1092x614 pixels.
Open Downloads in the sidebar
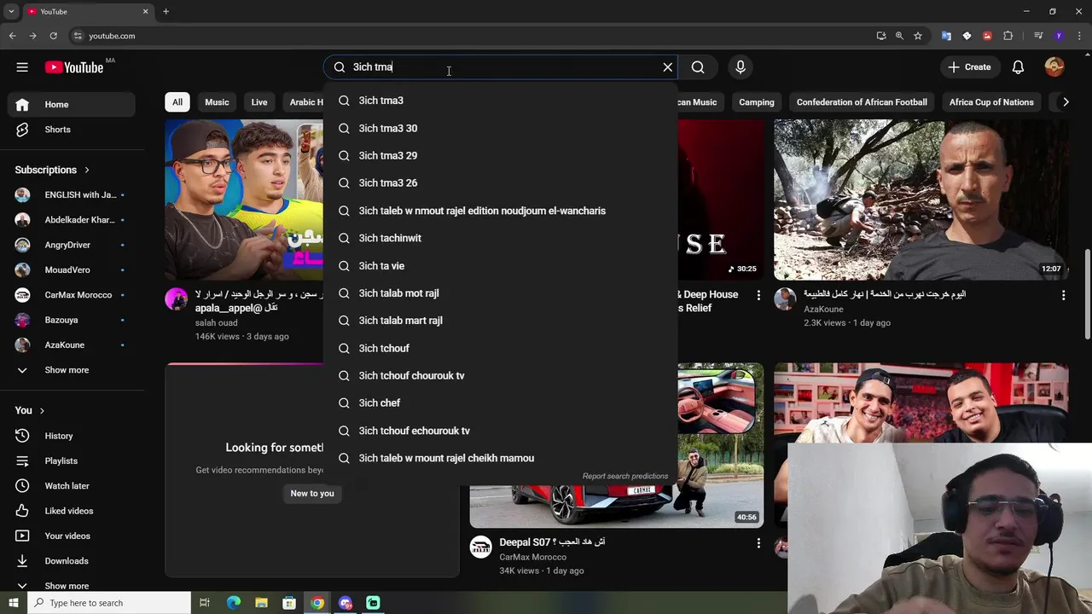click(72, 561)
